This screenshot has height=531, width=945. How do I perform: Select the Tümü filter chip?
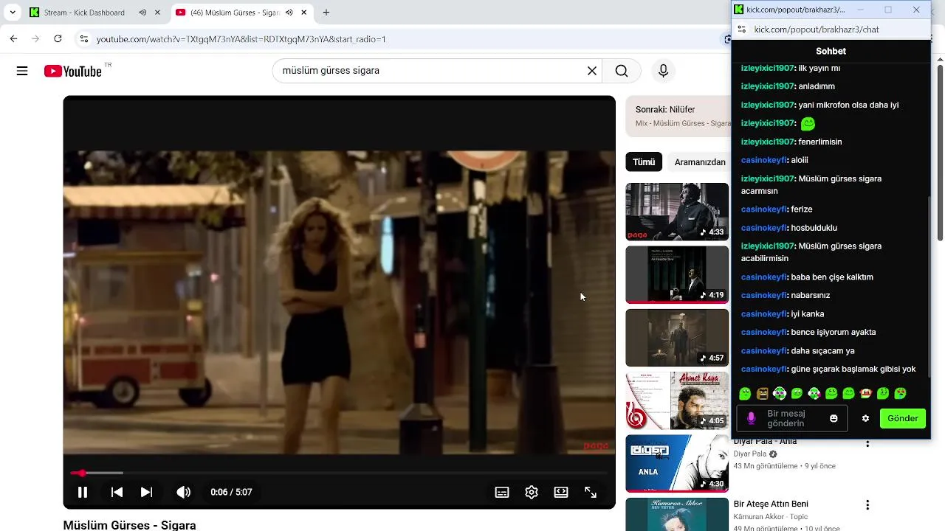(644, 162)
